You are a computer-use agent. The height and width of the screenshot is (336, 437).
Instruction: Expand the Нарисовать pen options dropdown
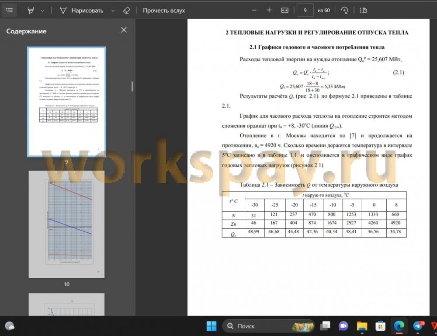click(113, 11)
